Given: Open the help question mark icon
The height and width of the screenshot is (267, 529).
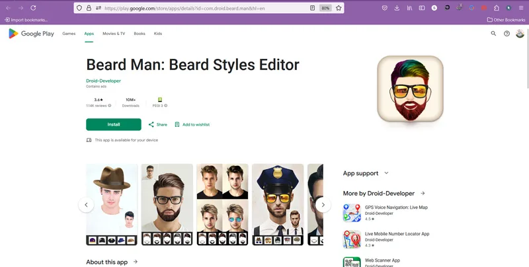Looking at the screenshot, I should coord(507,33).
